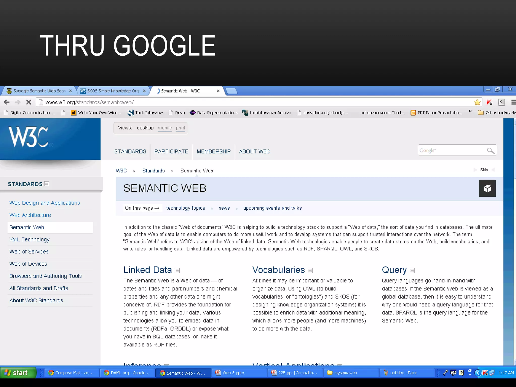Open PARTICIPATE in the top navigation

point(171,151)
